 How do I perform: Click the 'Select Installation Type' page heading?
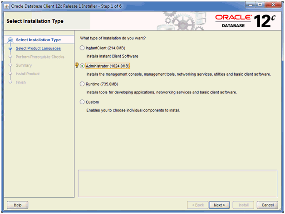point(35,21)
